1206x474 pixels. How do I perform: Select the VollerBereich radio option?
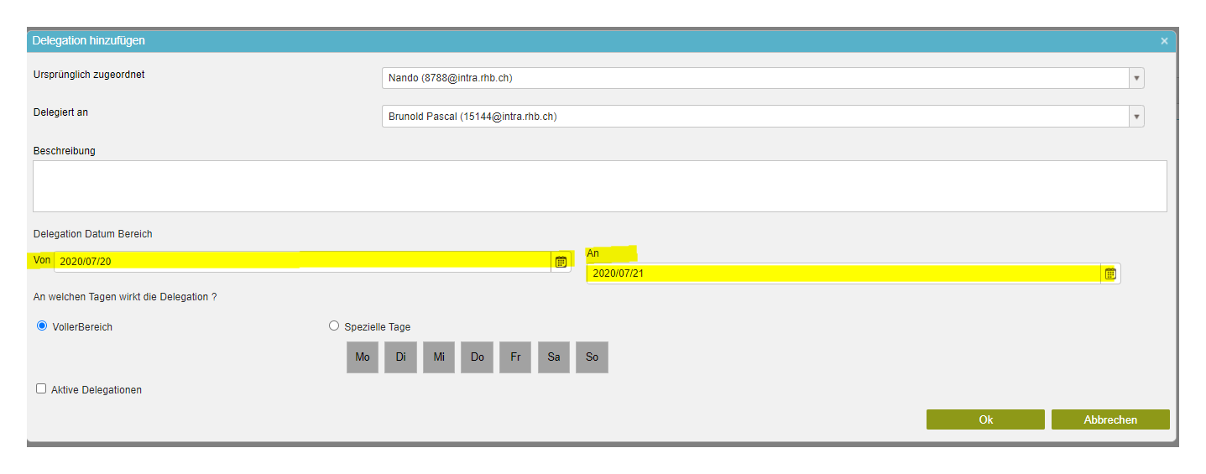pyautogui.click(x=42, y=326)
